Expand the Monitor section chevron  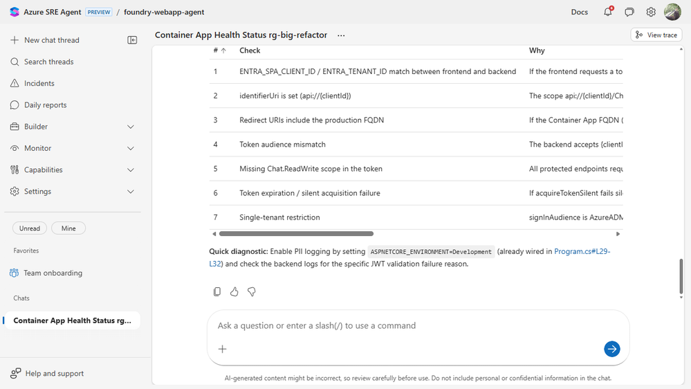pyautogui.click(x=131, y=148)
